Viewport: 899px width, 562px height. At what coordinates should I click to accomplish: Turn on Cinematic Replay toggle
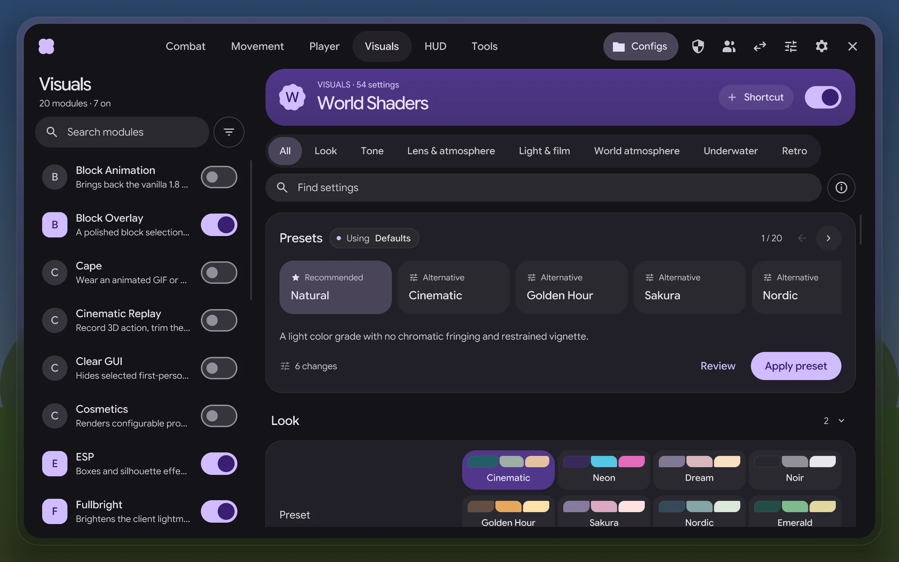(219, 320)
